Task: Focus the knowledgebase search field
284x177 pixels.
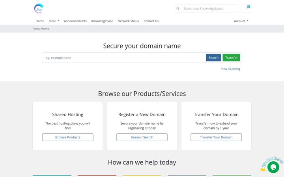Action: 210,9
